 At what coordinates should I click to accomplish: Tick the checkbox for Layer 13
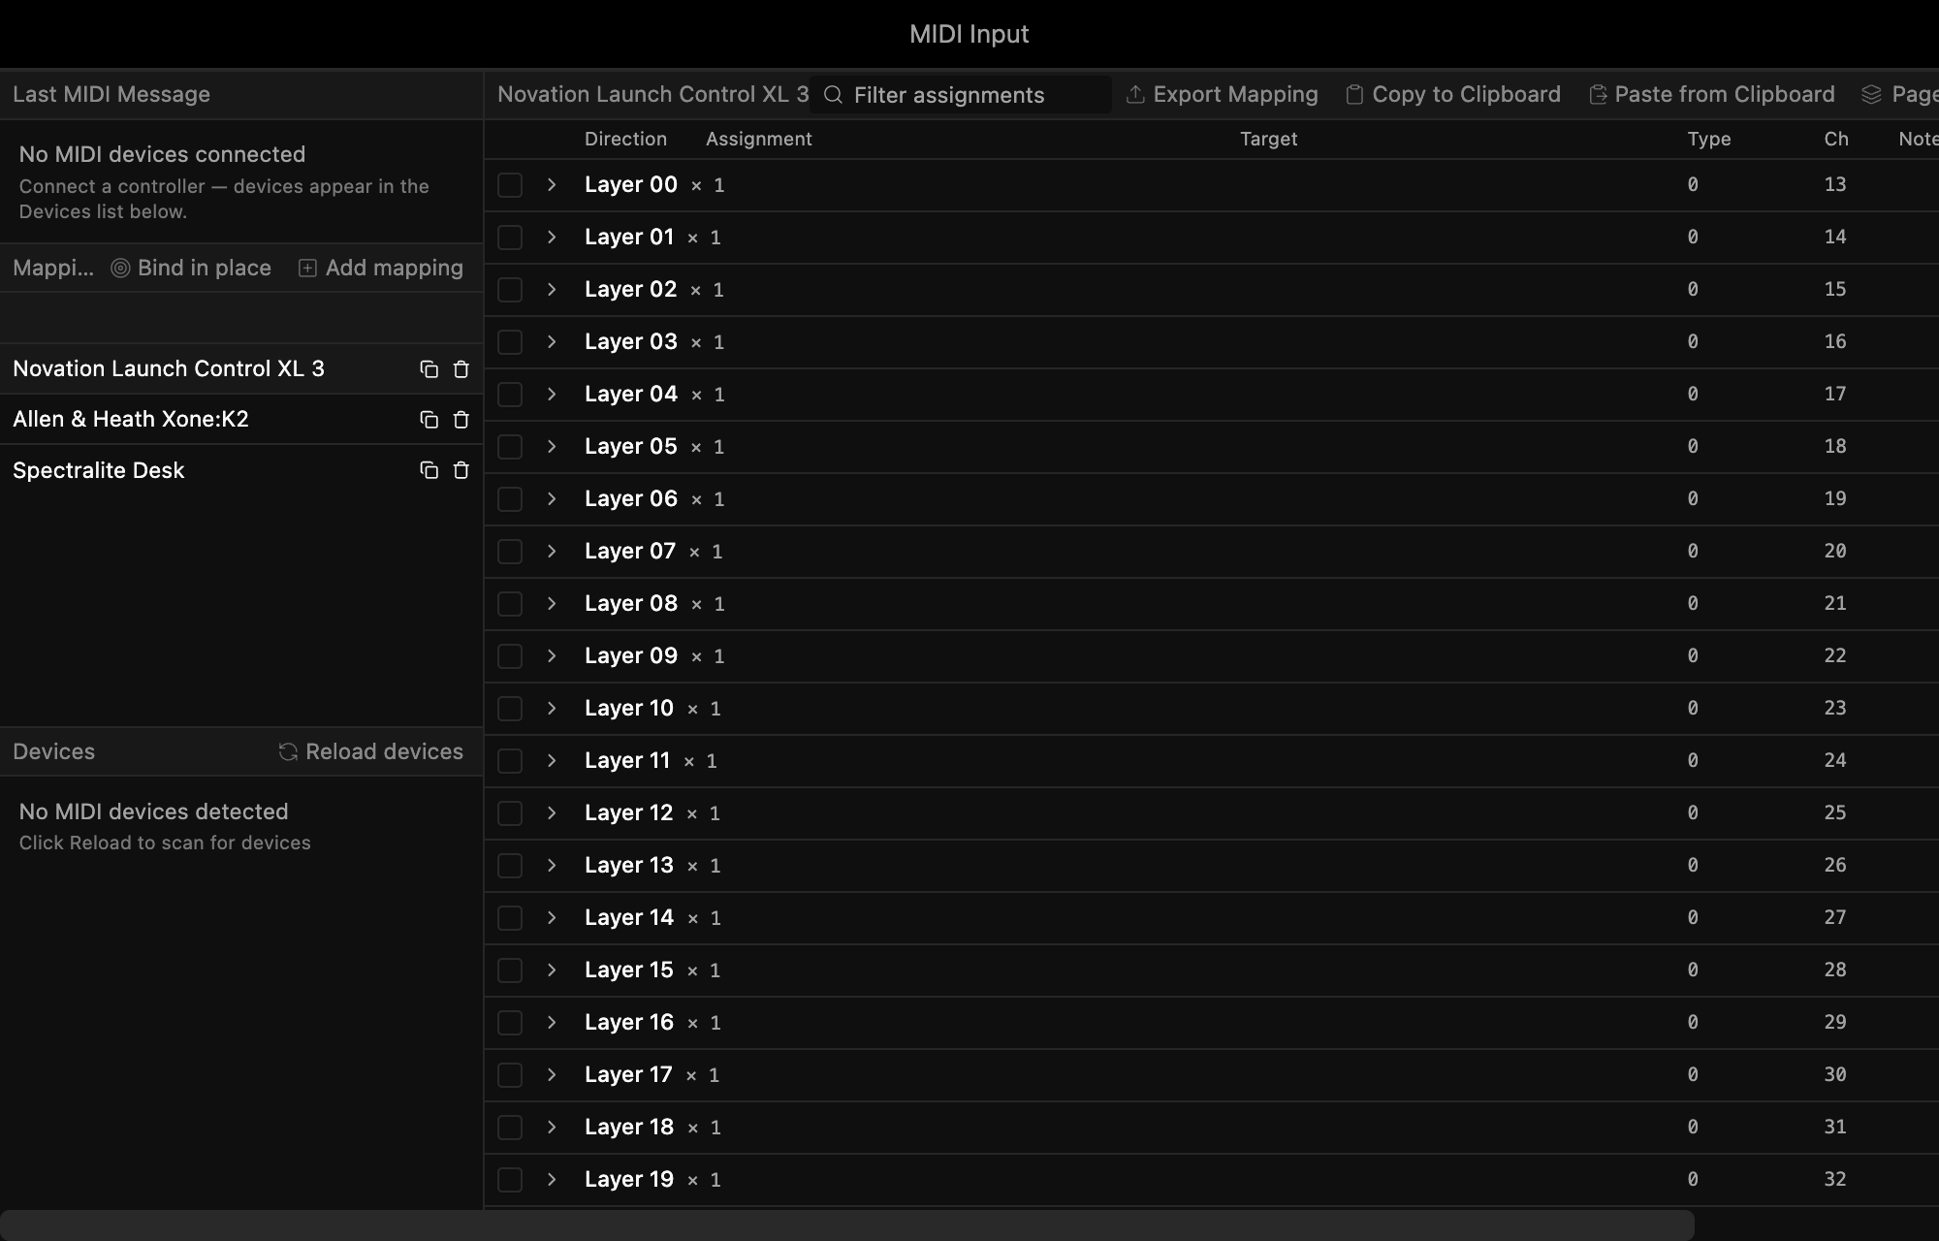pos(510,866)
